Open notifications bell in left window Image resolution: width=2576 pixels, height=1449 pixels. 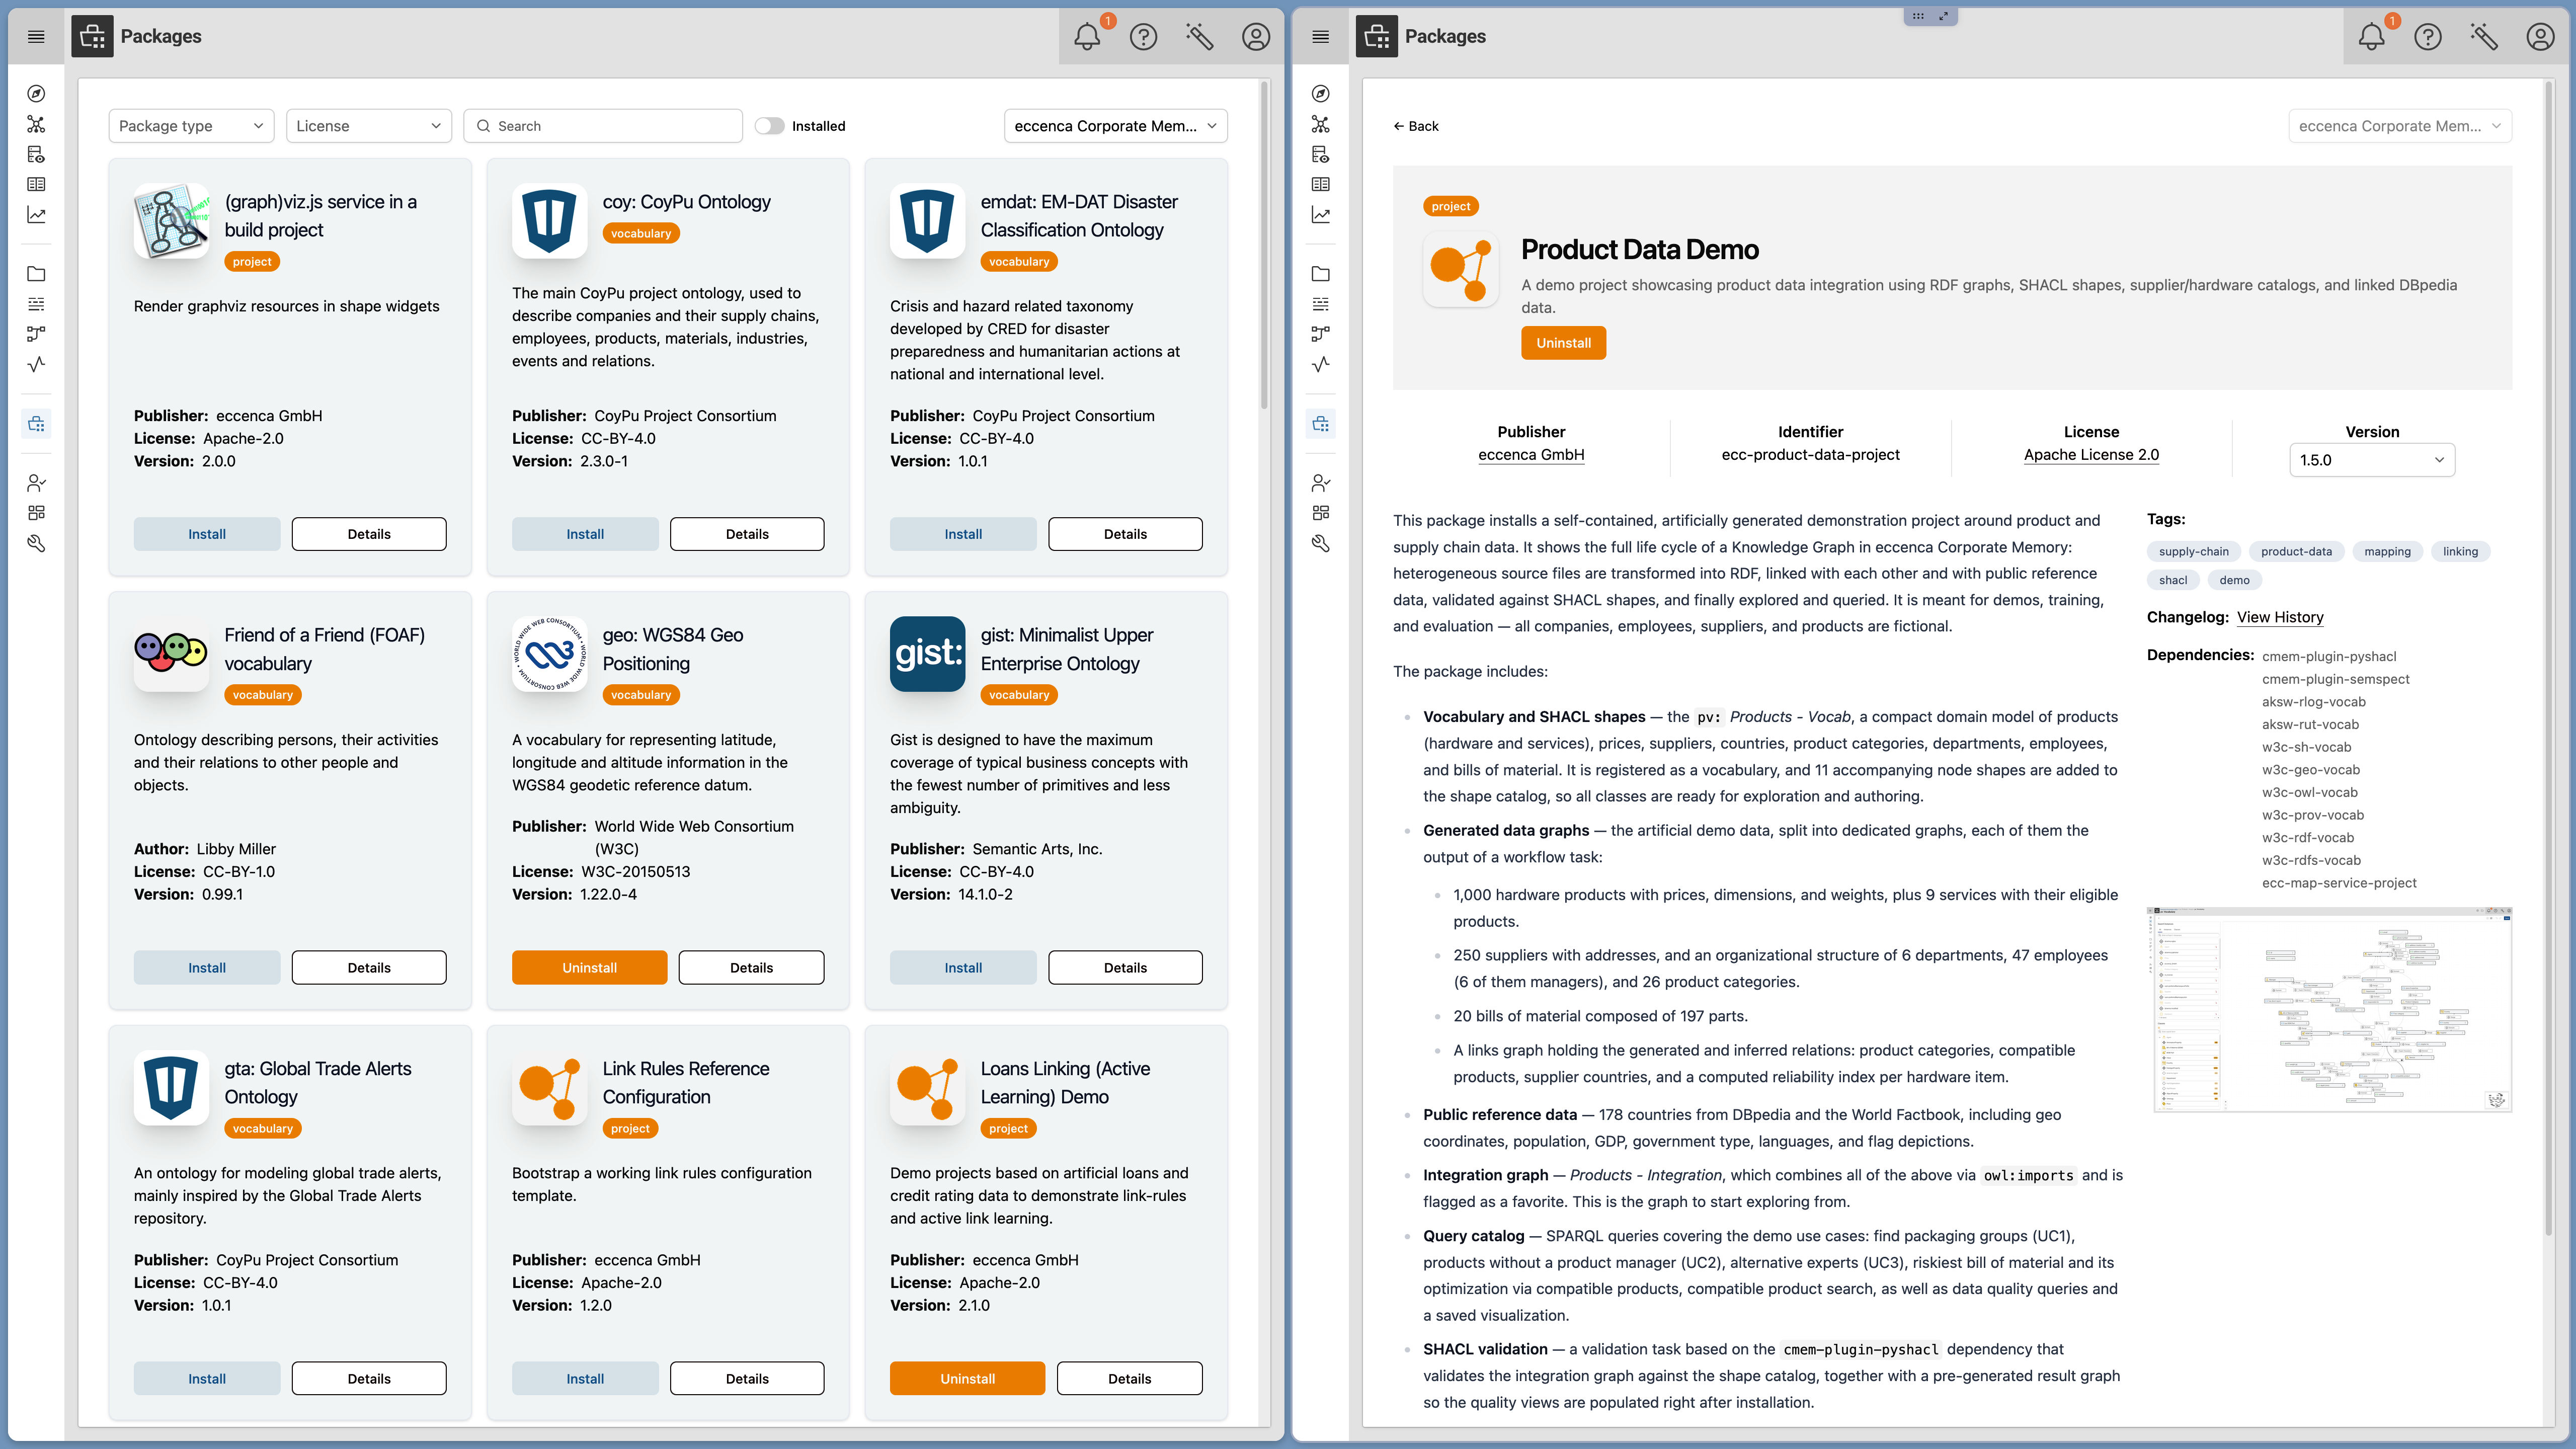tap(1087, 37)
